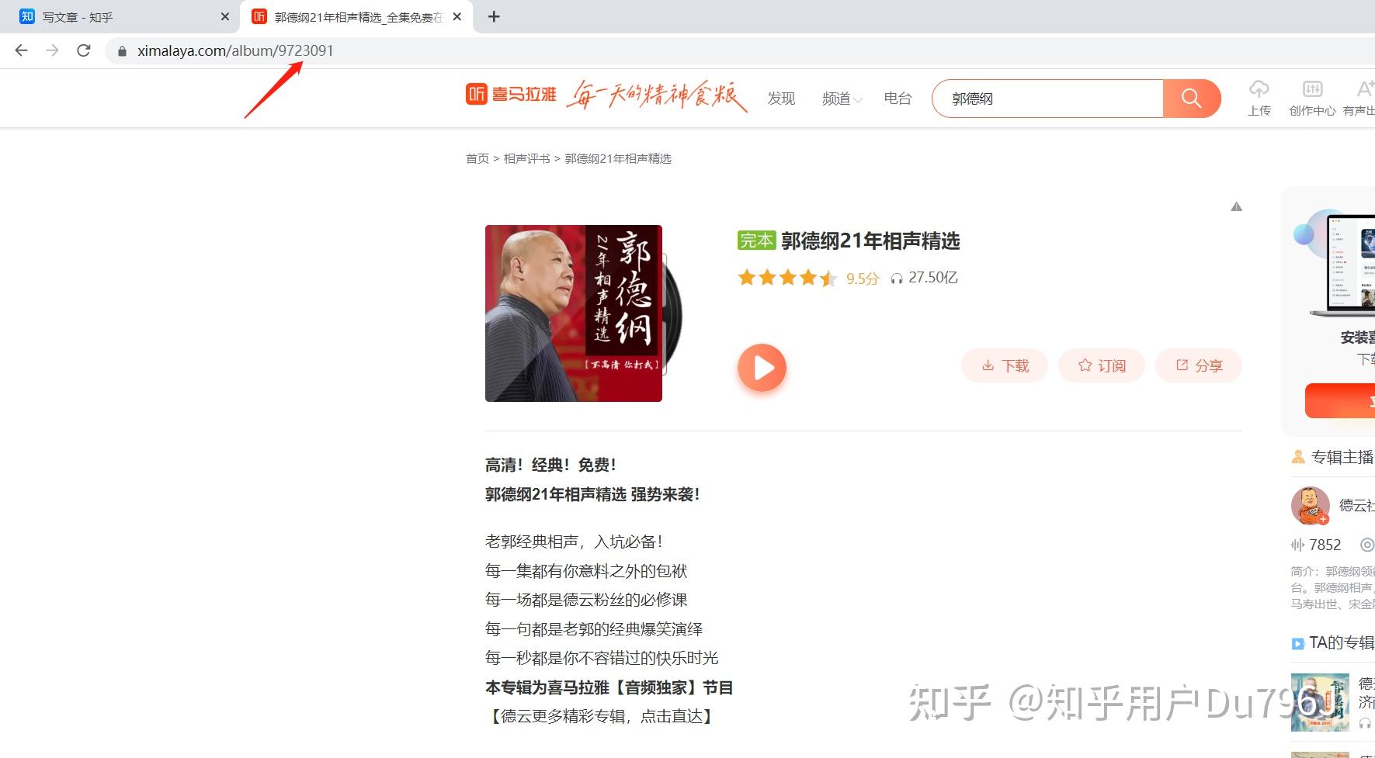Open a new browser tab
The width and height of the screenshot is (1375, 758).
click(x=494, y=16)
